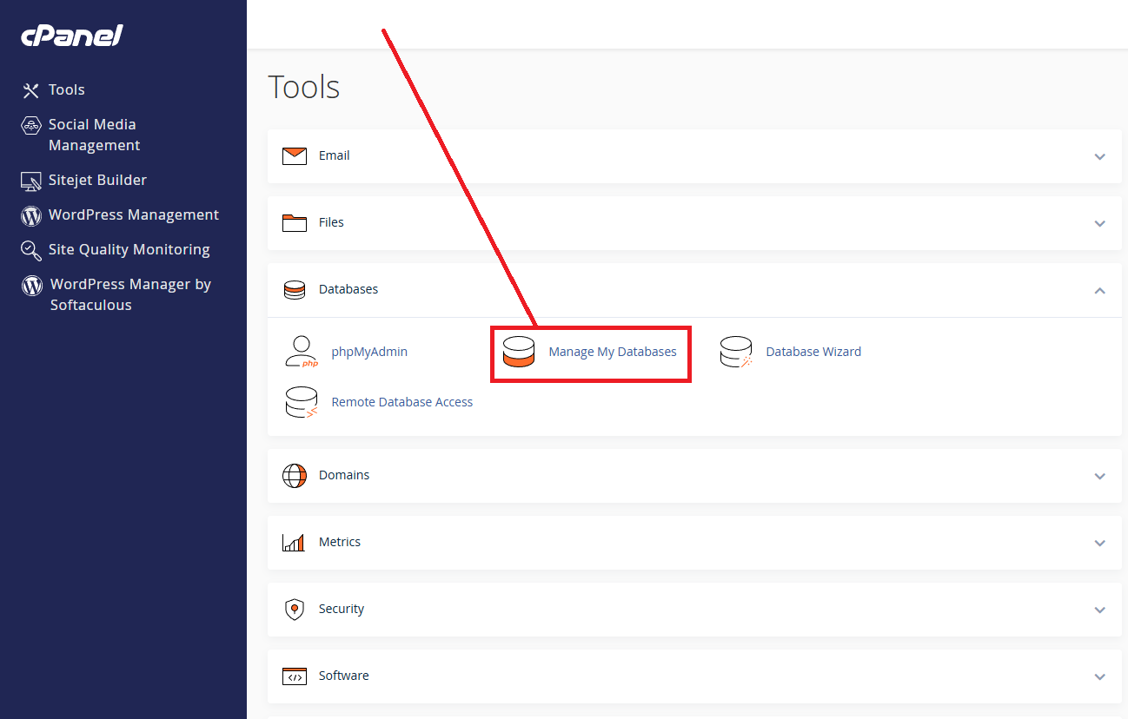Click the Manage My Databases orange cylinder icon
The height and width of the screenshot is (719, 1128).
[519, 352]
